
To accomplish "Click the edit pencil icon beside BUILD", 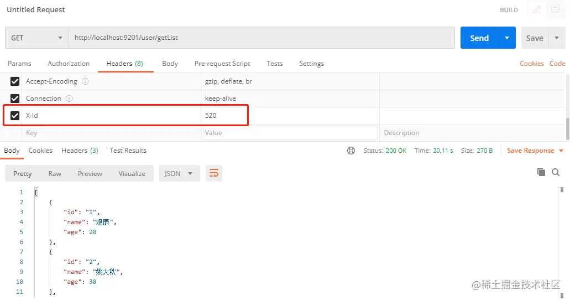I will 537,10.
